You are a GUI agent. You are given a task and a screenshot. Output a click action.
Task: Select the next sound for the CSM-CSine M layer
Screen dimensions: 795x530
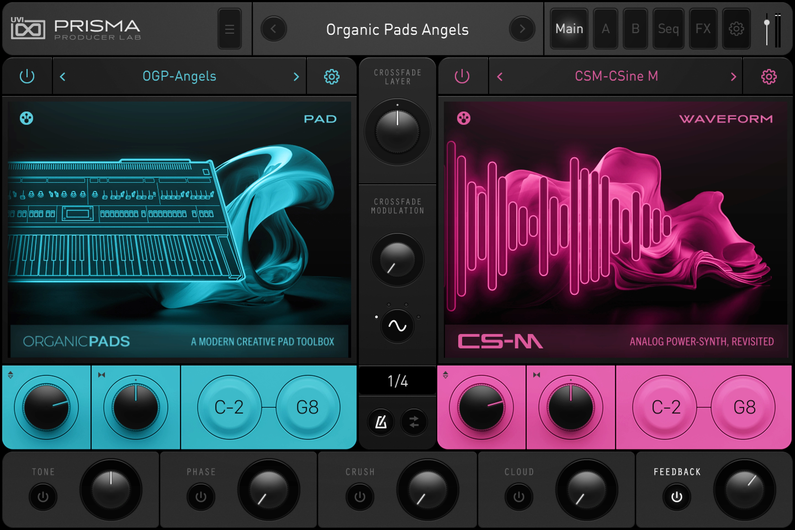(x=733, y=77)
